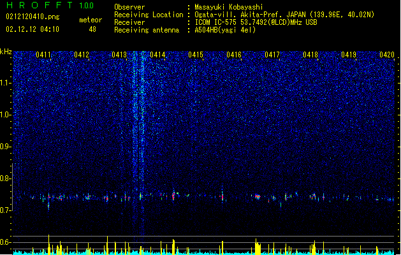Click the gray frequency range bar beside 0.8
This screenshot has width=401, height=255.
click(x=12, y=187)
